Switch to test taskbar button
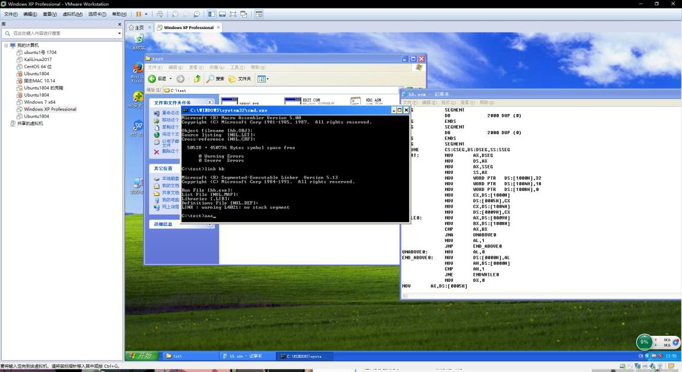This screenshot has height=372, width=682. [x=190, y=356]
